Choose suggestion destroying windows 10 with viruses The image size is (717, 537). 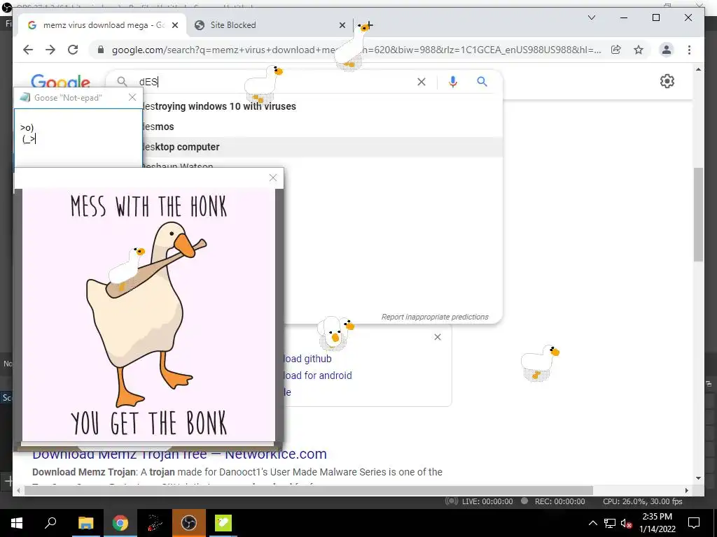218,106
